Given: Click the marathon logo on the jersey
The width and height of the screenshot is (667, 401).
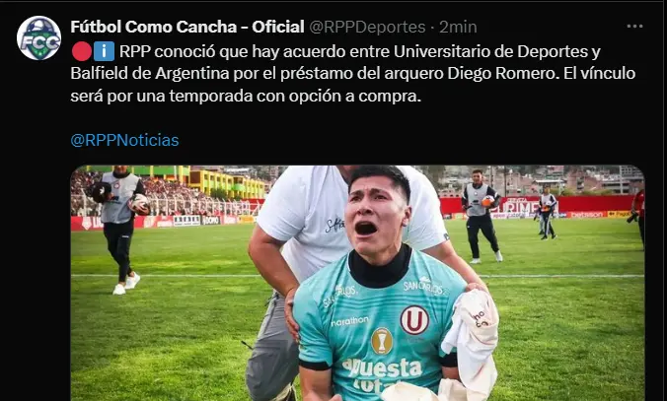Looking at the screenshot, I should 349,321.
